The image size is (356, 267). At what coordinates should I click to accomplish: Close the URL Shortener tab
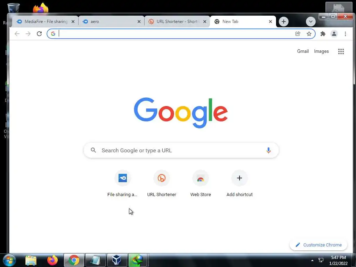[x=204, y=22]
